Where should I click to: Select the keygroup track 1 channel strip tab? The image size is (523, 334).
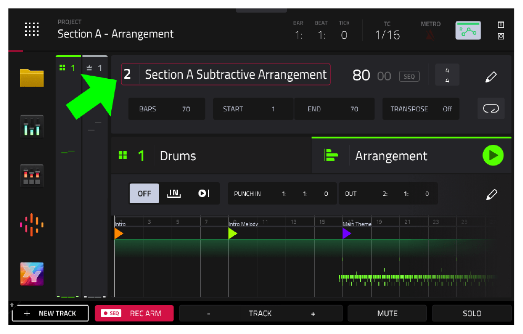tap(95, 68)
